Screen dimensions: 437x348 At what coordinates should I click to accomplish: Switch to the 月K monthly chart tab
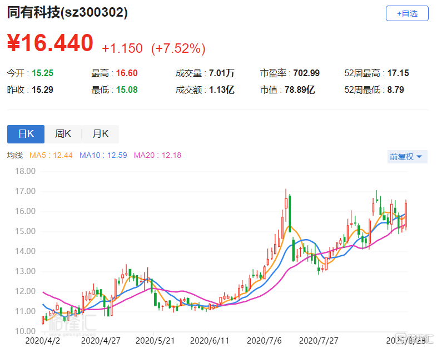point(100,134)
